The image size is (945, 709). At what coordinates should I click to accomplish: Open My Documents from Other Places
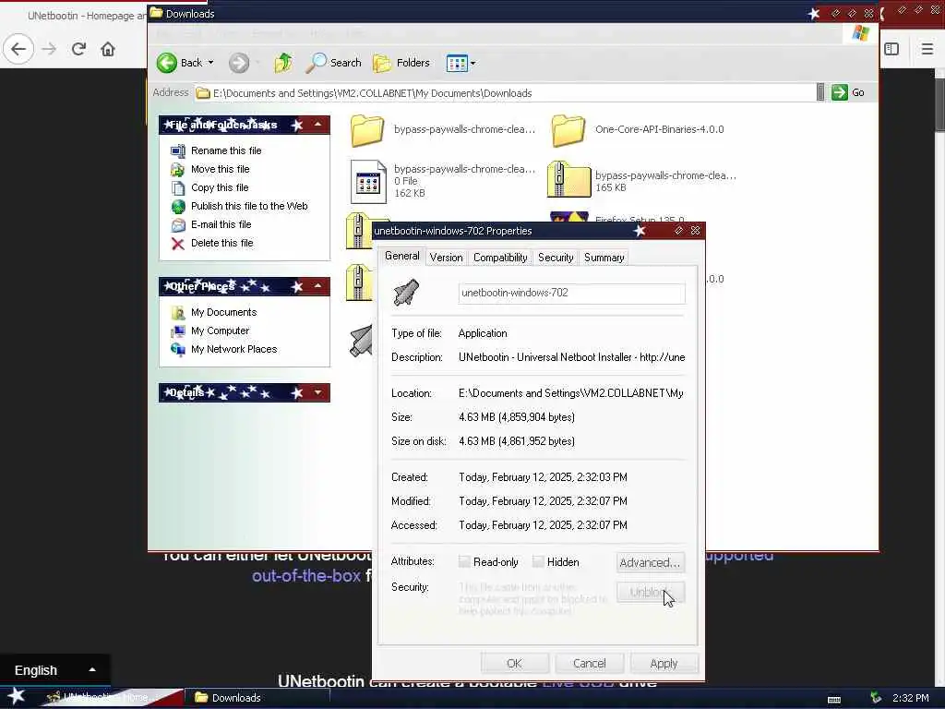(x=223, y=312)
